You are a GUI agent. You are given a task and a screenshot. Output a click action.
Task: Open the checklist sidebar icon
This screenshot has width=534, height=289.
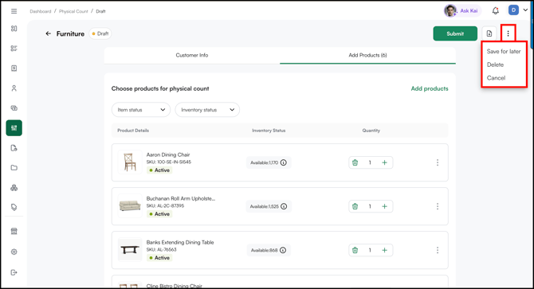(x=14, y=49)
